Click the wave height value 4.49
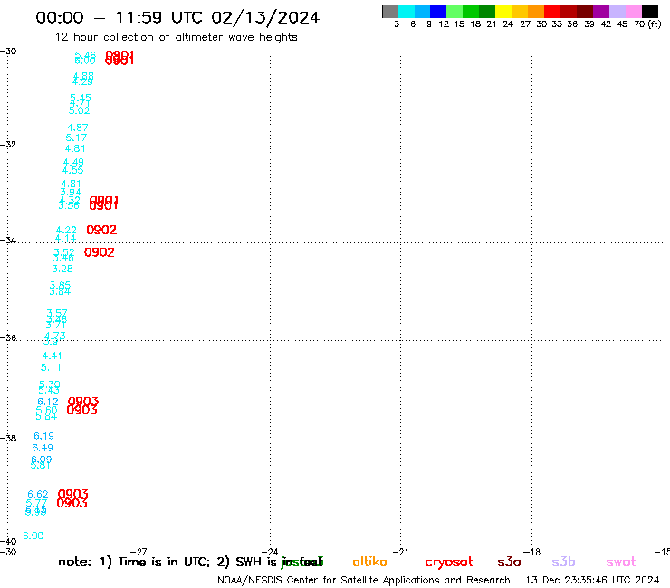 (x=73, y=162)
